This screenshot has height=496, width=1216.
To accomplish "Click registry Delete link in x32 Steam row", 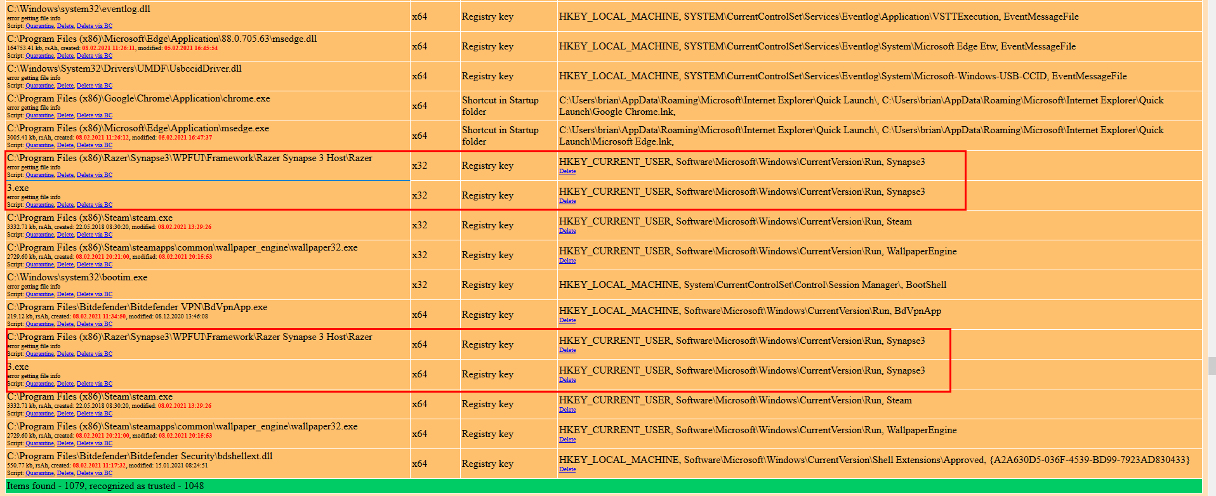I will (x=567, y=231).
